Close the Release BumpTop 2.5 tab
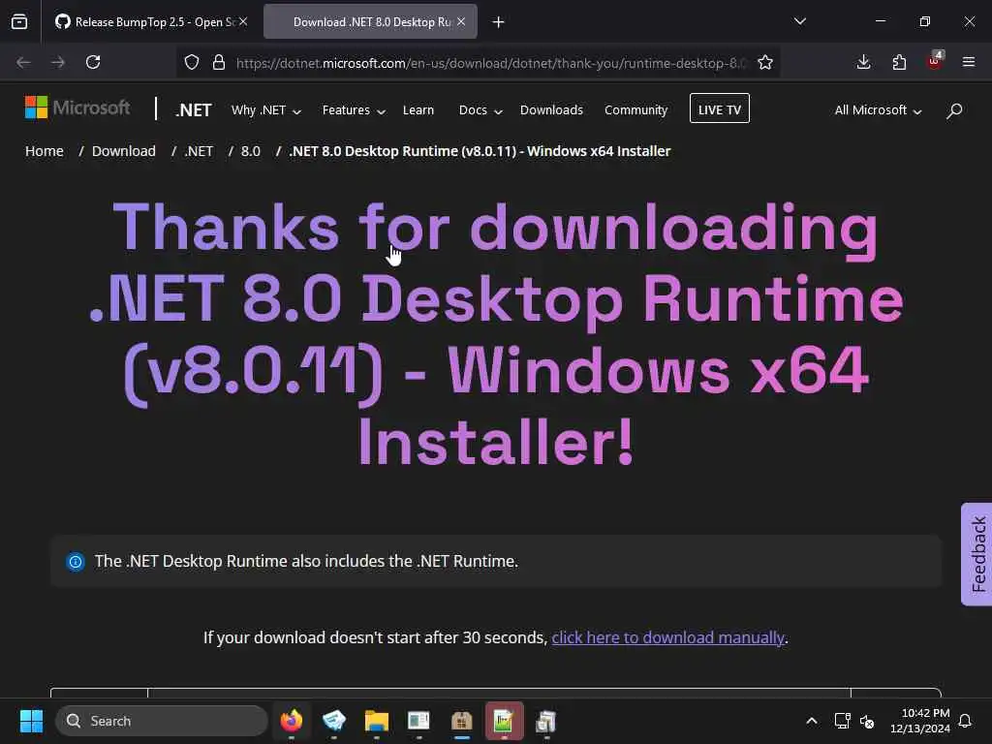Image resolution: width=992 pixels, height=744 pixels. (x=243, y=22)
